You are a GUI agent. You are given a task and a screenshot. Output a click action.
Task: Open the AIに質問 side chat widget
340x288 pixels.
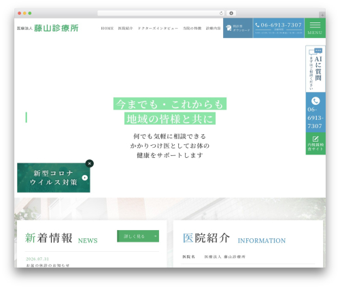[x=316, y=69]
